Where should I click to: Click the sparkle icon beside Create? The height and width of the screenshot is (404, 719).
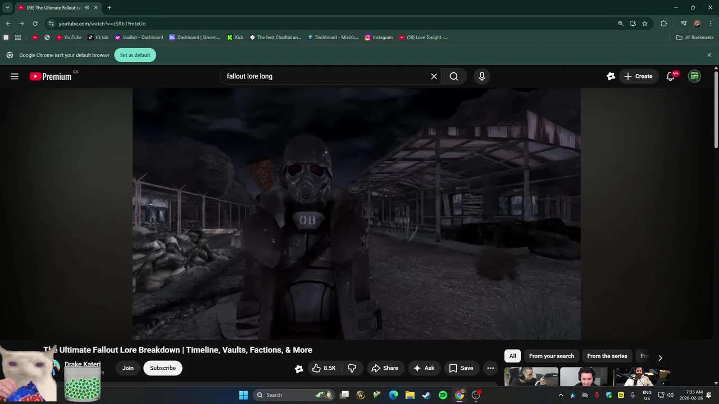click(611, 76)
